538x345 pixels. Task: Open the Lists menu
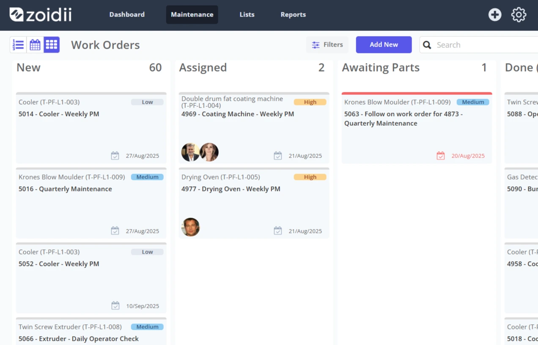(x=247, y=14)
